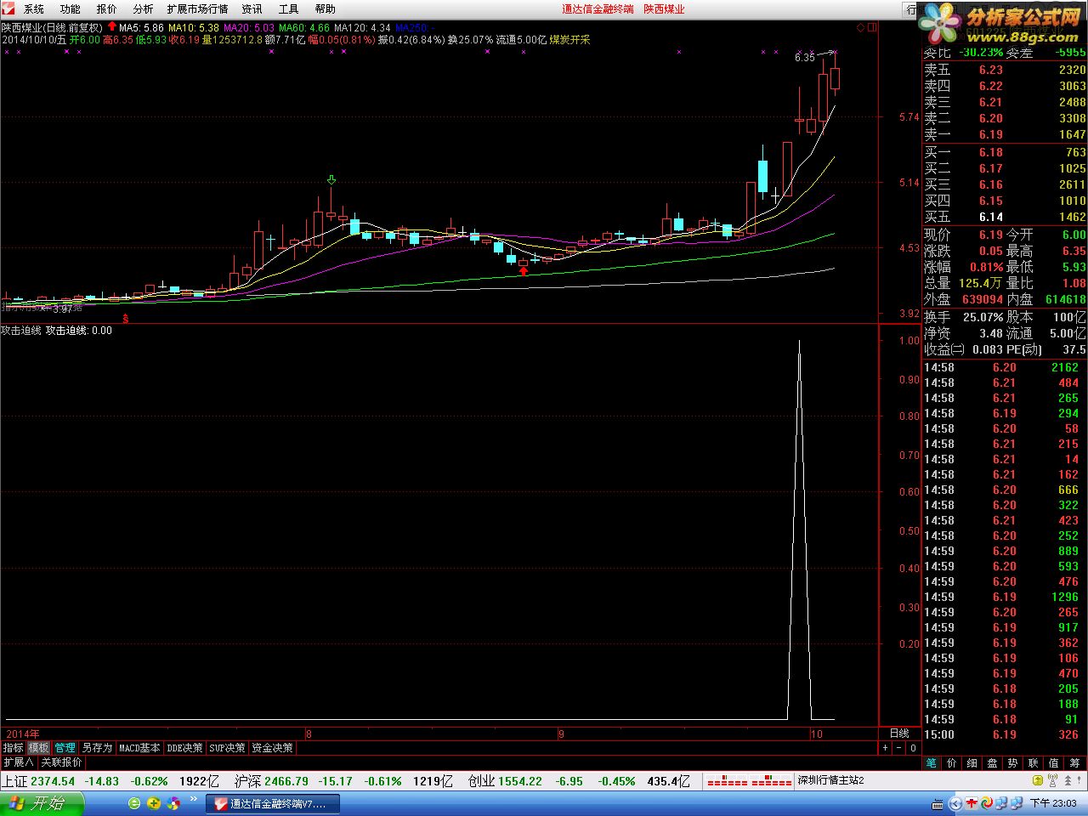Click the first green quick launch icon
Image resolution: width=1088 pixels, height=816 pixels.
[134, 803]
